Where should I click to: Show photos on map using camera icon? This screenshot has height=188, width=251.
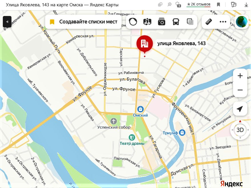tap(162, 22)
